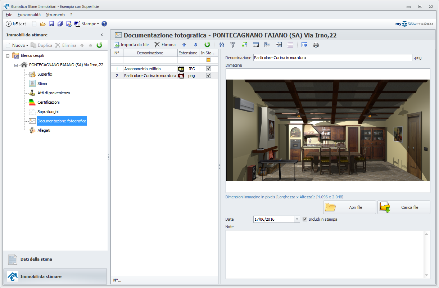Click the In Sta... column header
Viewport: 439px width, 288px height.
tap(208, 53)
